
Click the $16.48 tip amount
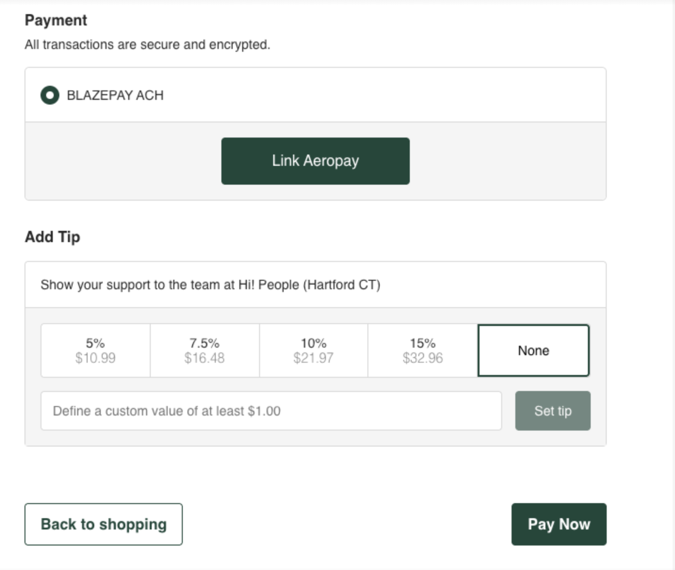tap(204, 358)
